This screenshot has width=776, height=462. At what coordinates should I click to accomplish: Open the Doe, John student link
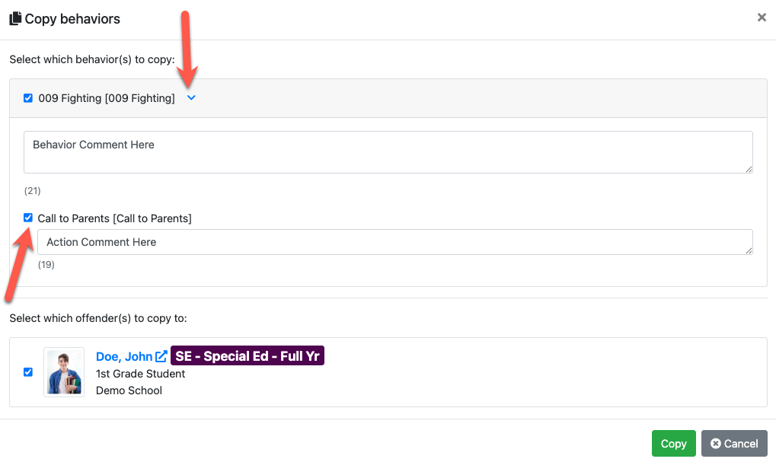pyautogui.click(x=124, y=356)
